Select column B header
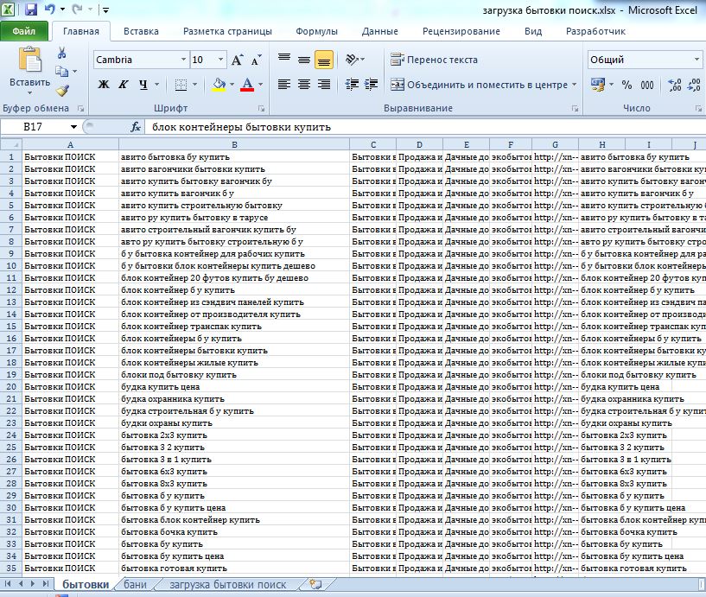 click(x=234, y=144)
